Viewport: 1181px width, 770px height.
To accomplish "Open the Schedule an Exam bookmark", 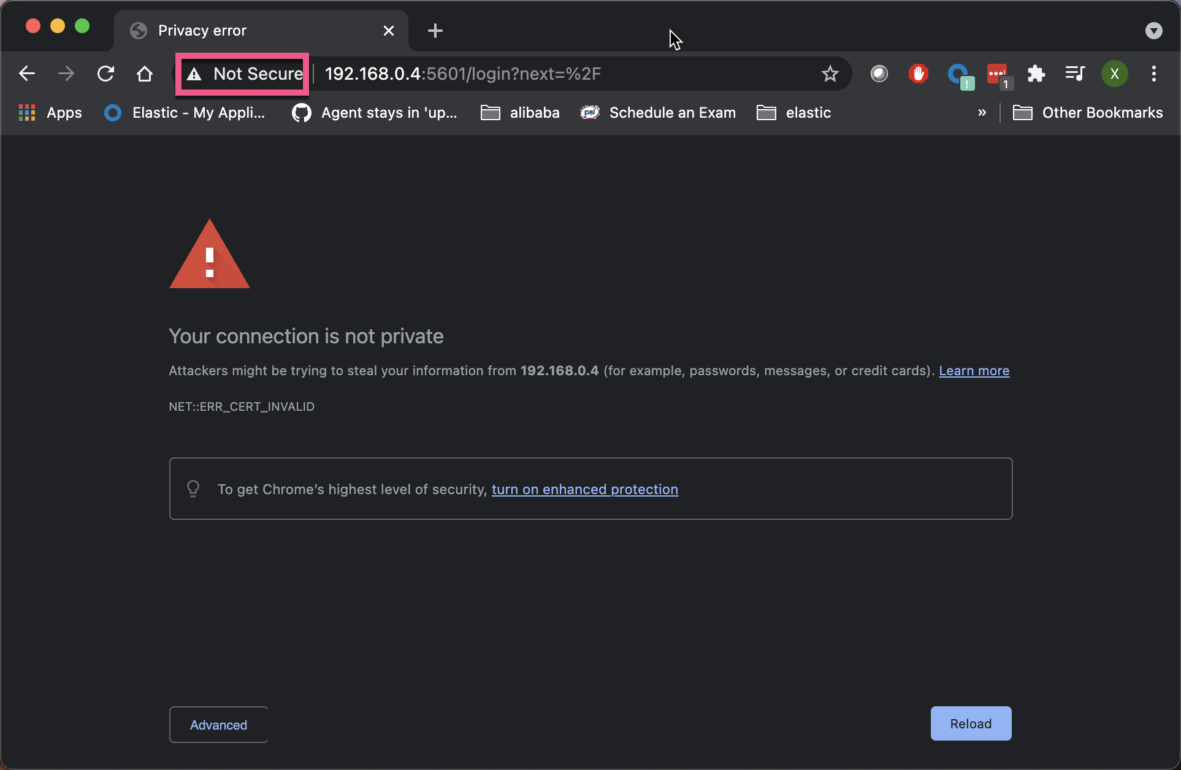I will (x=659, y=112).
